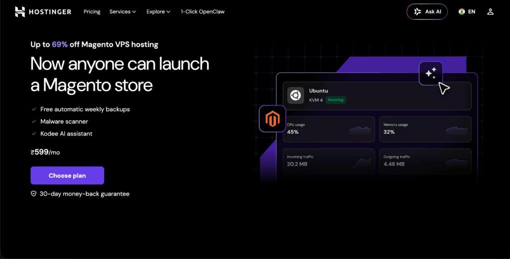Open the 1-Click OpenClaw link
This screenshot has height=259, width=510.
(203, 12)
